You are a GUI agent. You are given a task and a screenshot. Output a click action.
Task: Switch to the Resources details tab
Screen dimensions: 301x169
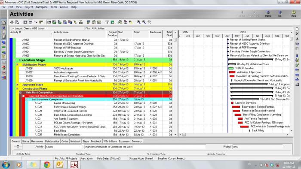click(x=37, y=141)
